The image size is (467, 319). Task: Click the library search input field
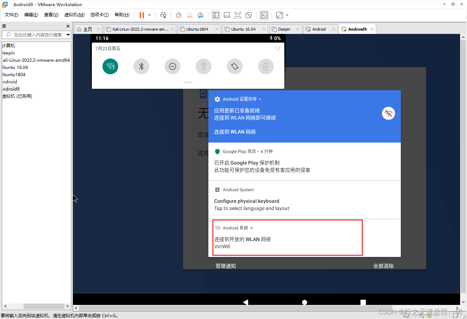click(34, 35)
